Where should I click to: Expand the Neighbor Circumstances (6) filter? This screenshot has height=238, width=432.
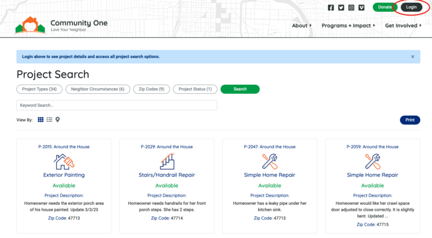[x=98, y=89]
